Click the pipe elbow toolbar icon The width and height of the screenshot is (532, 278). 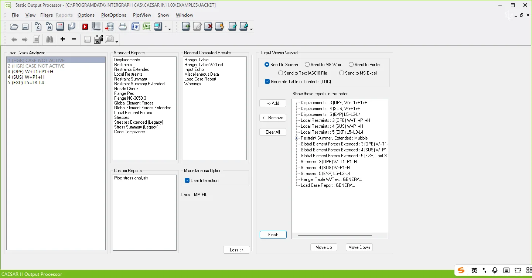click(x=72, y=27)
